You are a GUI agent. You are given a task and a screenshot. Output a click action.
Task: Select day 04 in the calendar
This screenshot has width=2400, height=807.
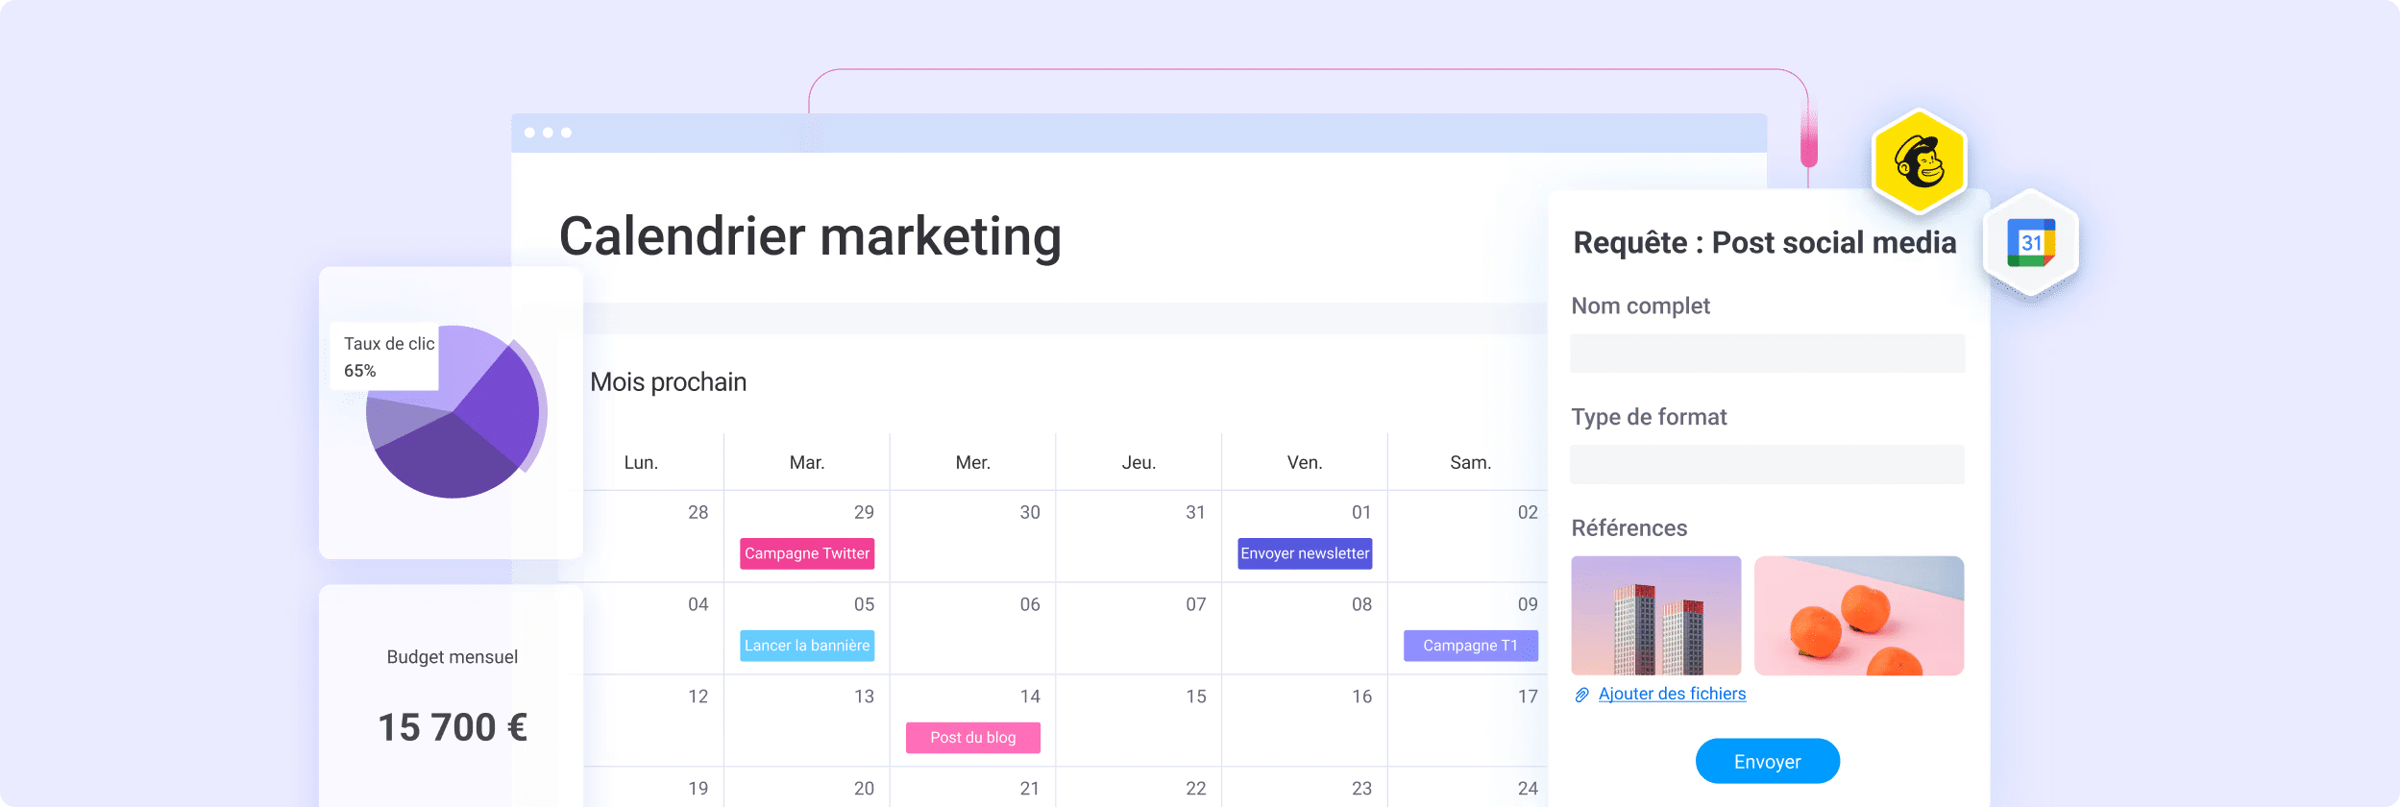click(x=698, y=604)
